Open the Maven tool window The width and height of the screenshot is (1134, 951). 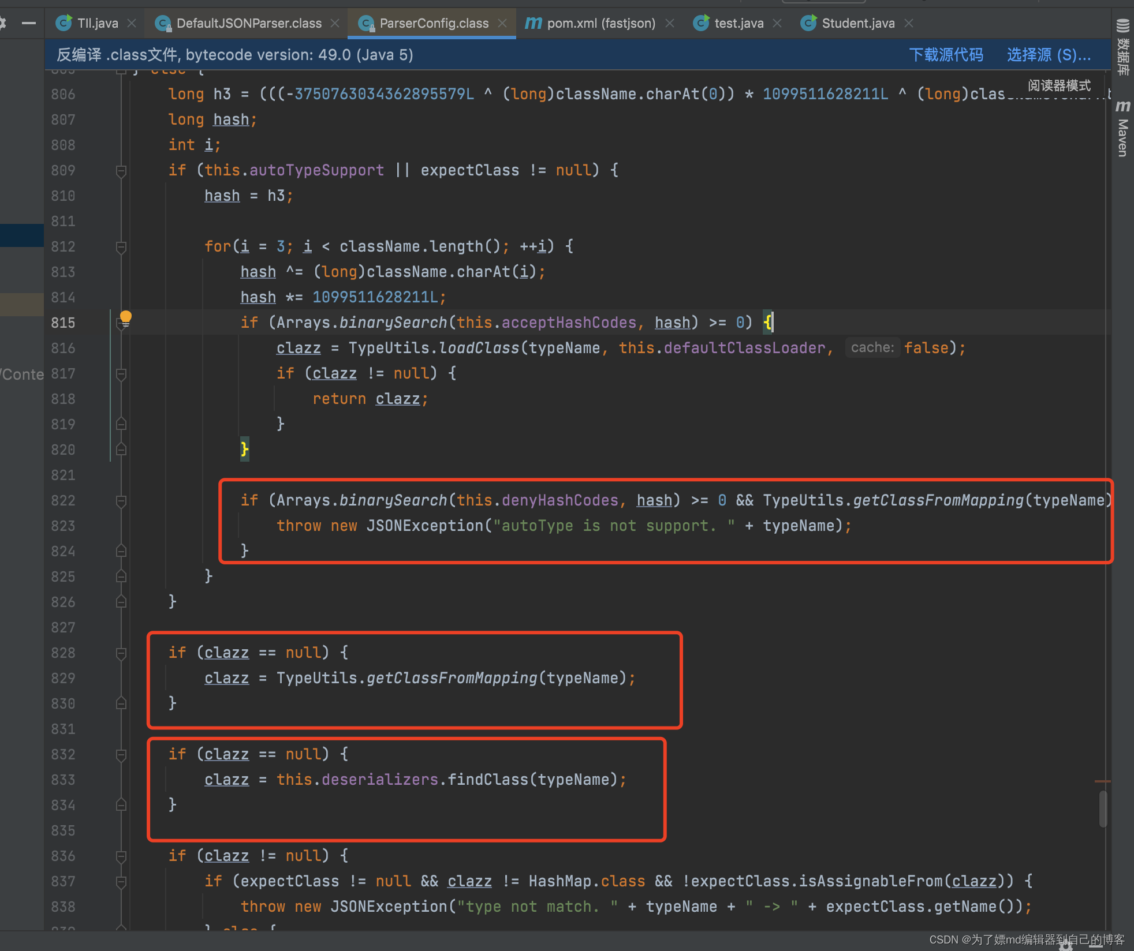click(x=1123, y=128)
